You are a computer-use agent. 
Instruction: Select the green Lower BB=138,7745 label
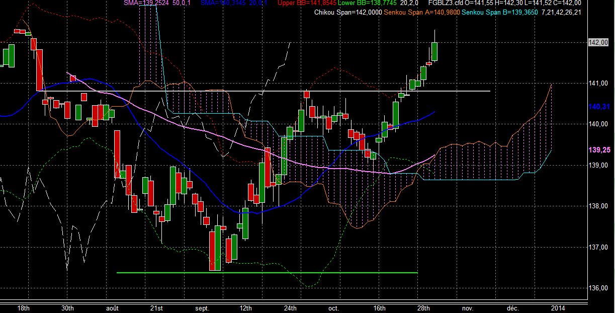[x=368, y=4]
